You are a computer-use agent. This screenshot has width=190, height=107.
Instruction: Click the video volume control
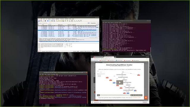click(x=132, y=95)
